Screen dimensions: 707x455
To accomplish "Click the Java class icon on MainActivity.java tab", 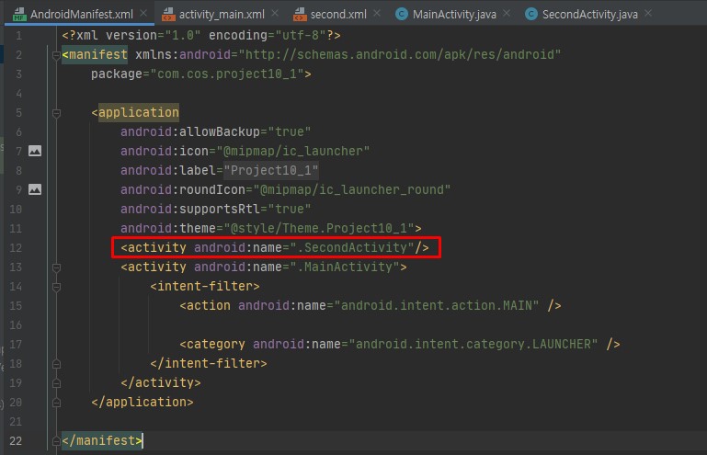I will coord(401,15).
